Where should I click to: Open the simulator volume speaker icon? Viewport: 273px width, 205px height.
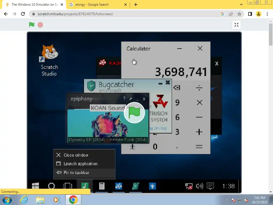click(199, 186)
